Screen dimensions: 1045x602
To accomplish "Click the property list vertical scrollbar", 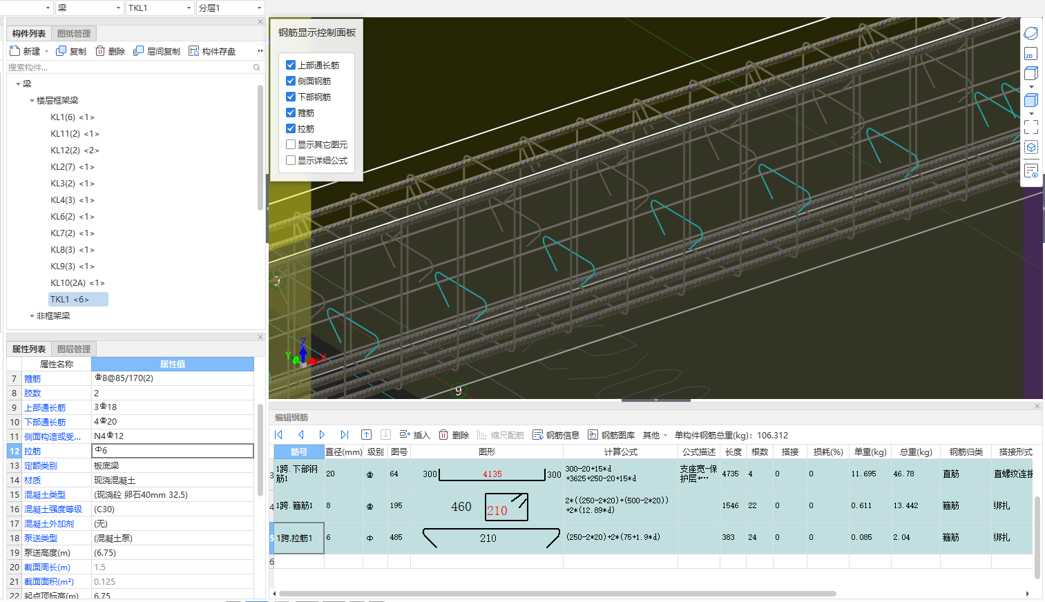I will [x=260, y=449].
